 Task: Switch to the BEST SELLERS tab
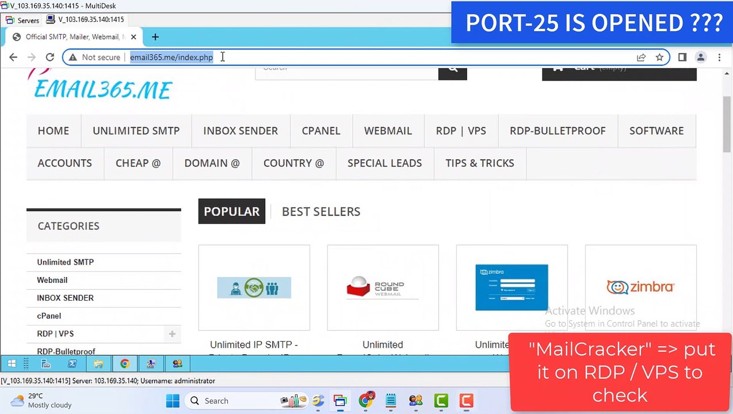(x=321, y=212)
